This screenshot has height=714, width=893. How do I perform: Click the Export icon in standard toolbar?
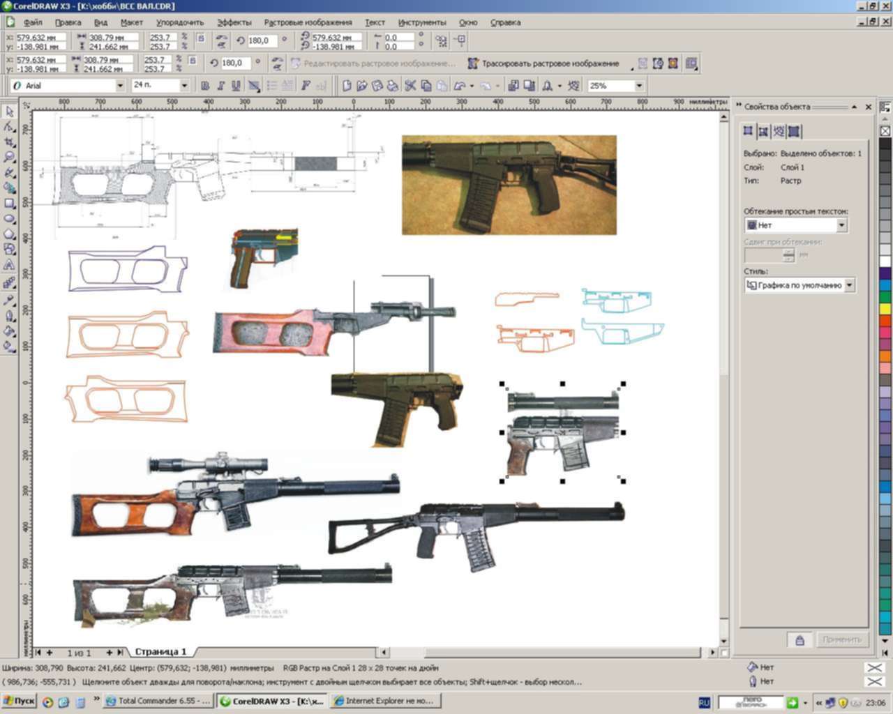(x=529, y=86)
